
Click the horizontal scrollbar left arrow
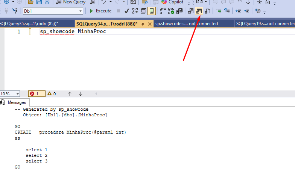click(96, 94)
